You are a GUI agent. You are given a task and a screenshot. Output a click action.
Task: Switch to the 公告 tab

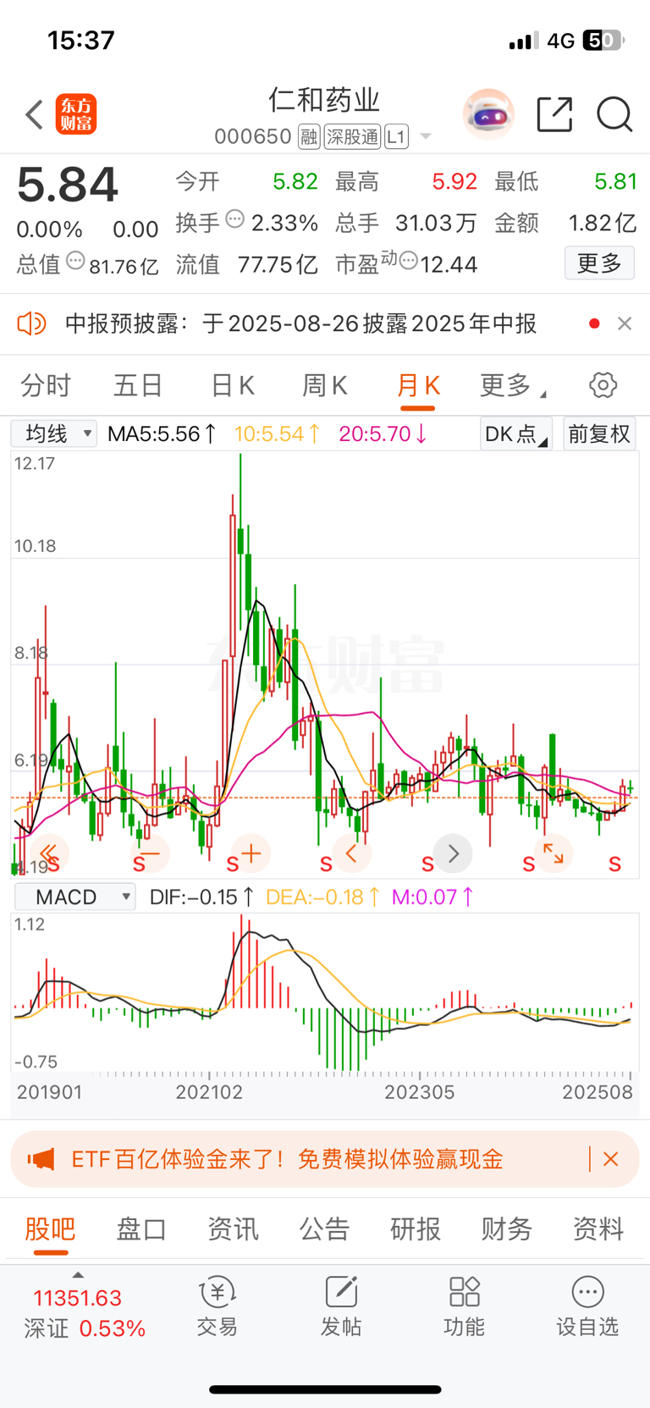324,1229
